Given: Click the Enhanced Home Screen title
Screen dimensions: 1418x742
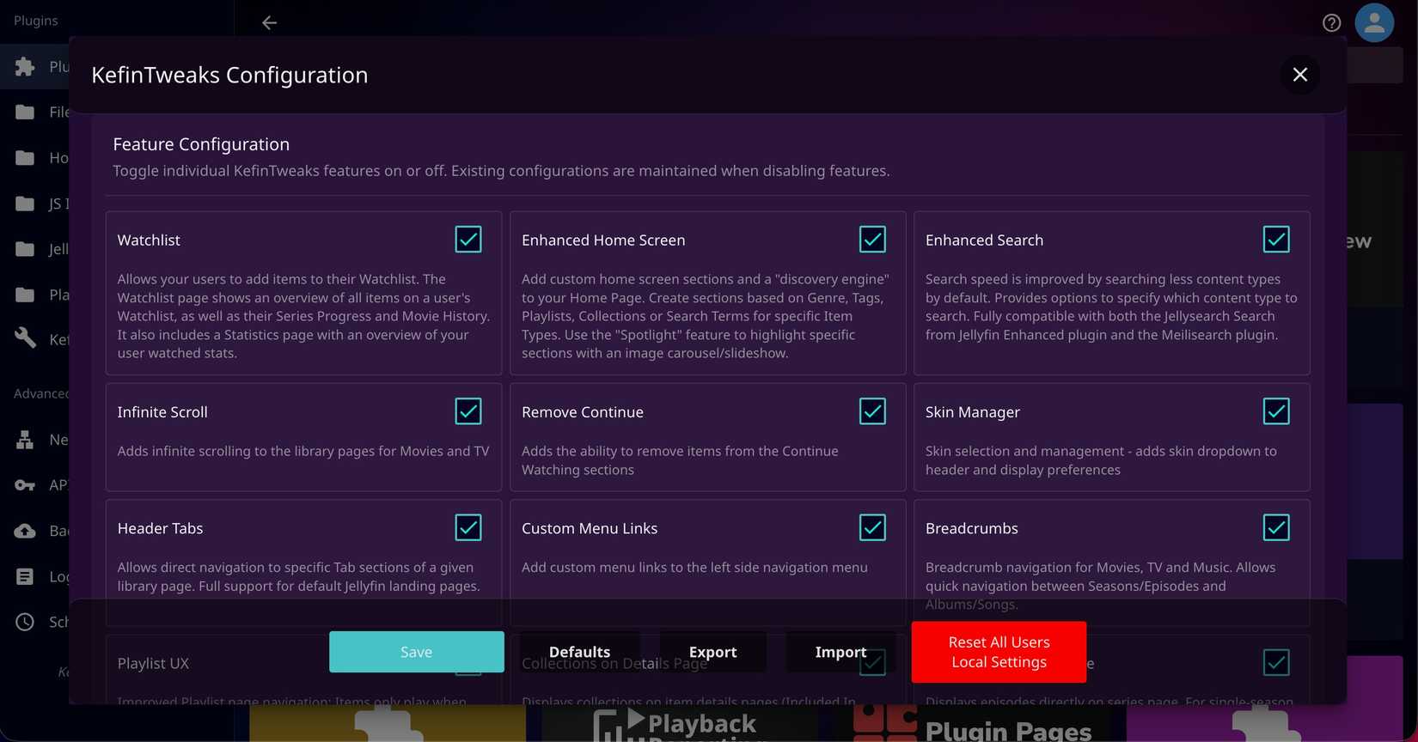Looking at the screenshot, I should [603, 240].
